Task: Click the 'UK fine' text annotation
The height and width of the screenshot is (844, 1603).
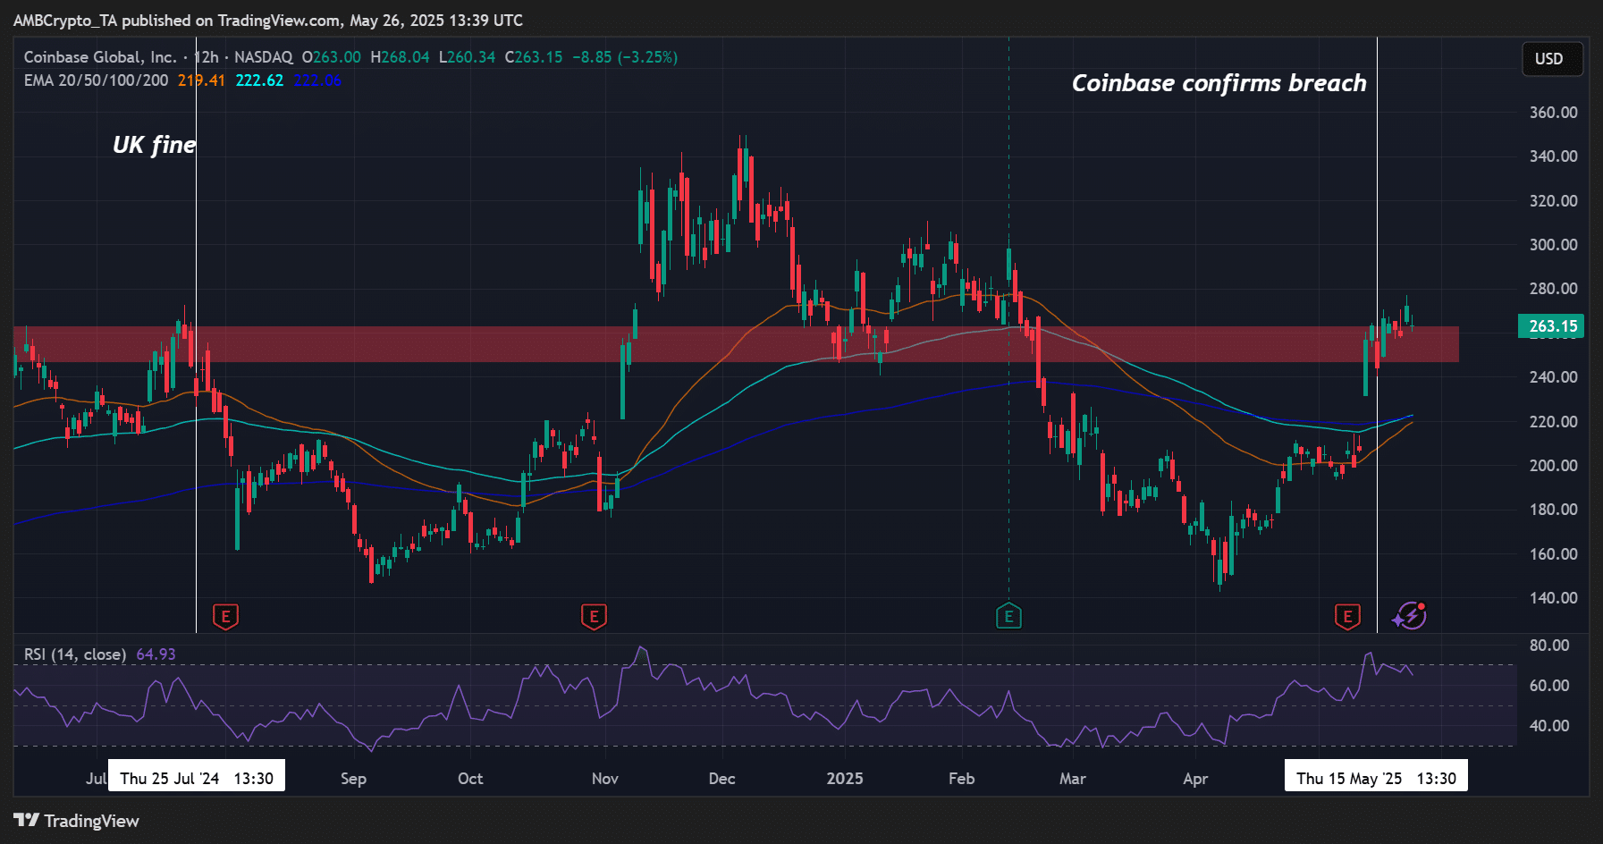Action: [x=154, y=145]
